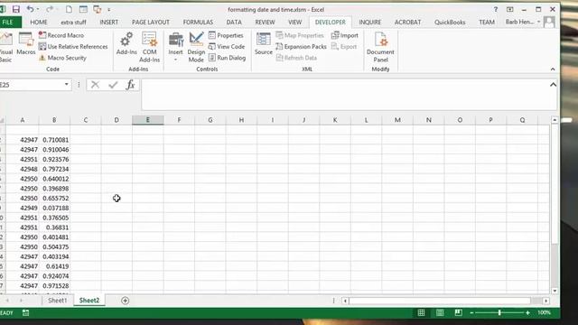Switch to Normal view
This screenshot has width=578, height=325.
[x=422, y=313]
